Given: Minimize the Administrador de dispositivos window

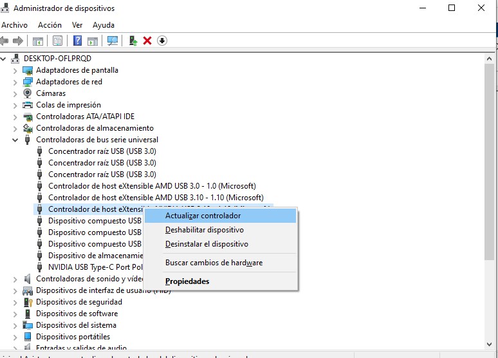Looking at the screenshot, I should [x=423, y=8].
